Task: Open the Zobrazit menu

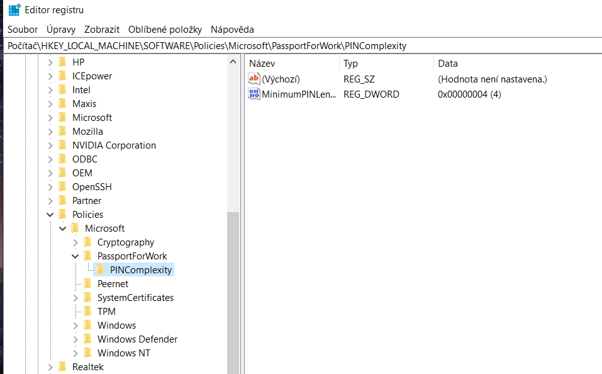Action: 102,30
